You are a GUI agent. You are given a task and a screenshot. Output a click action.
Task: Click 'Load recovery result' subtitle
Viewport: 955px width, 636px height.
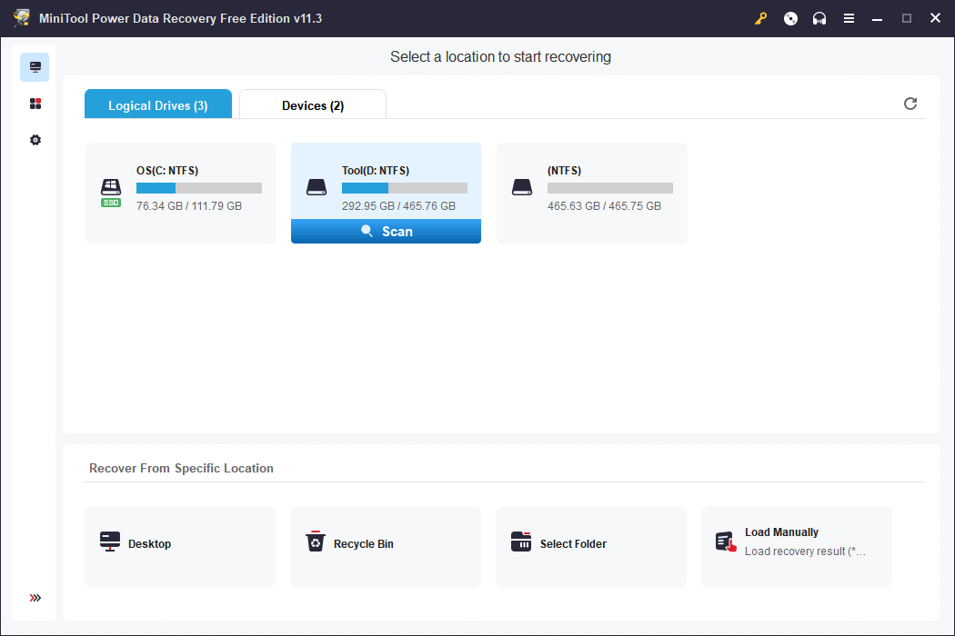coord(805,552)
